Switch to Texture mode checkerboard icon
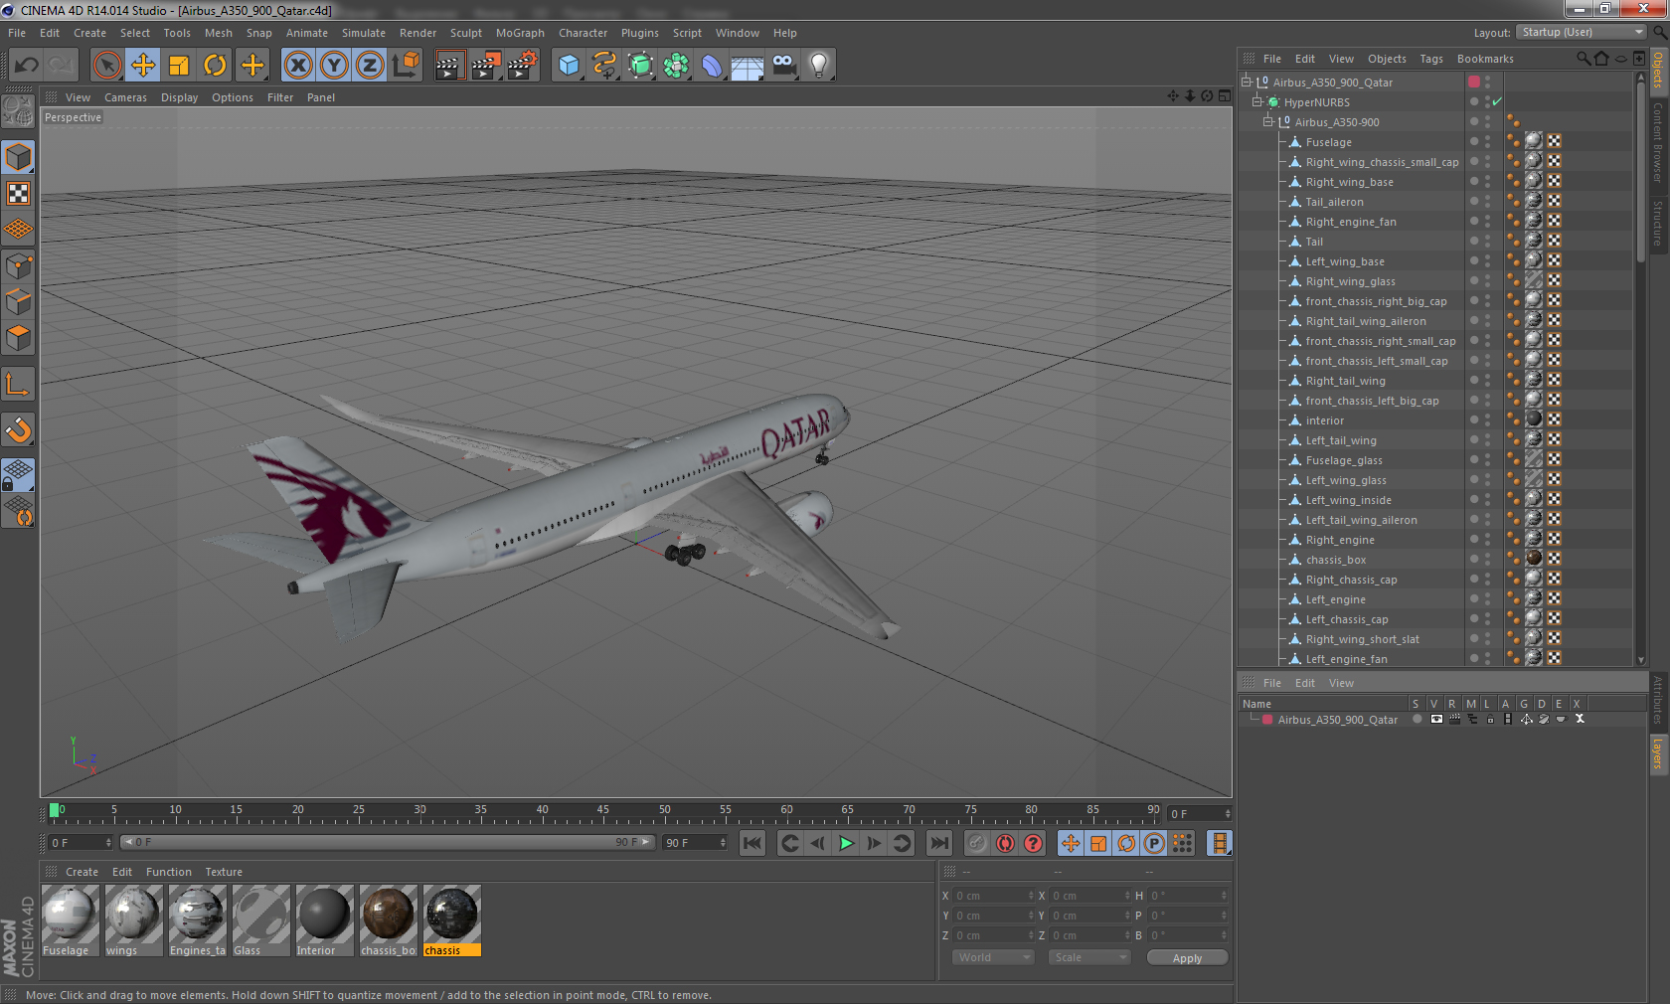Viewport: 1670px width, 1004px height. [x=19, y=193]
